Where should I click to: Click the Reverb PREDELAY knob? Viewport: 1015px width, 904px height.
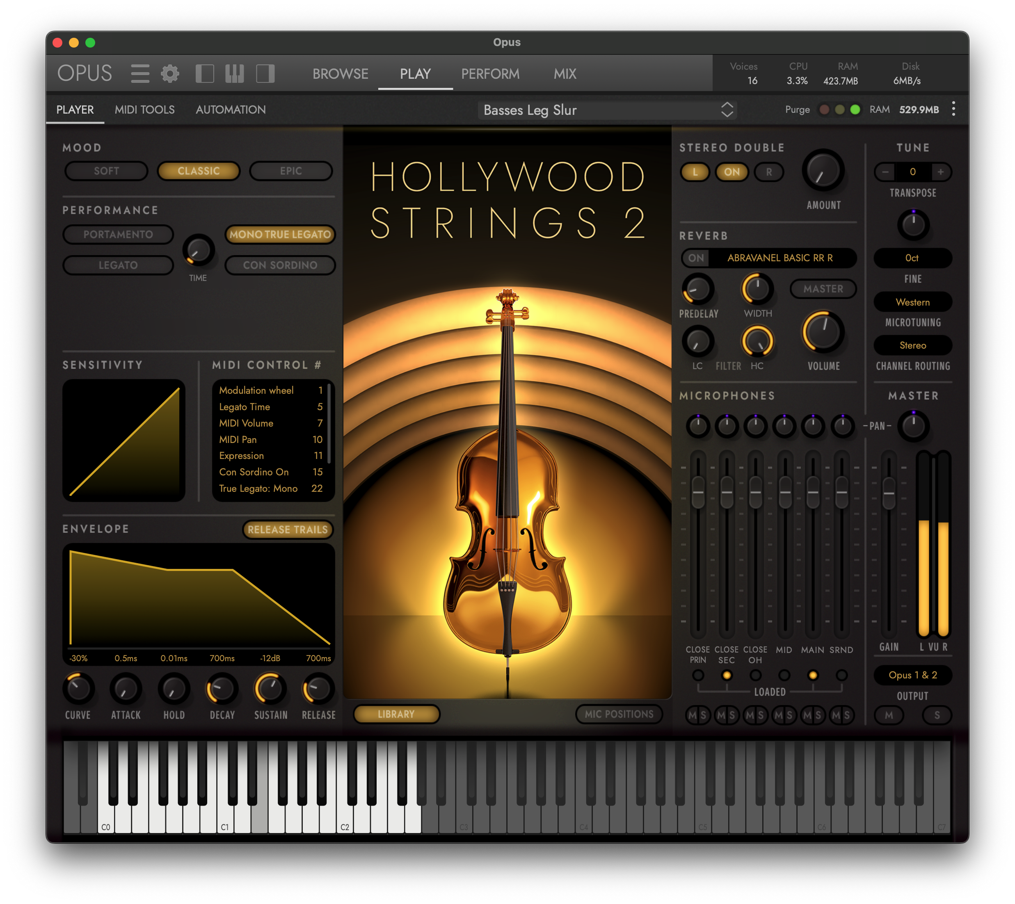(x=697, y=289)
